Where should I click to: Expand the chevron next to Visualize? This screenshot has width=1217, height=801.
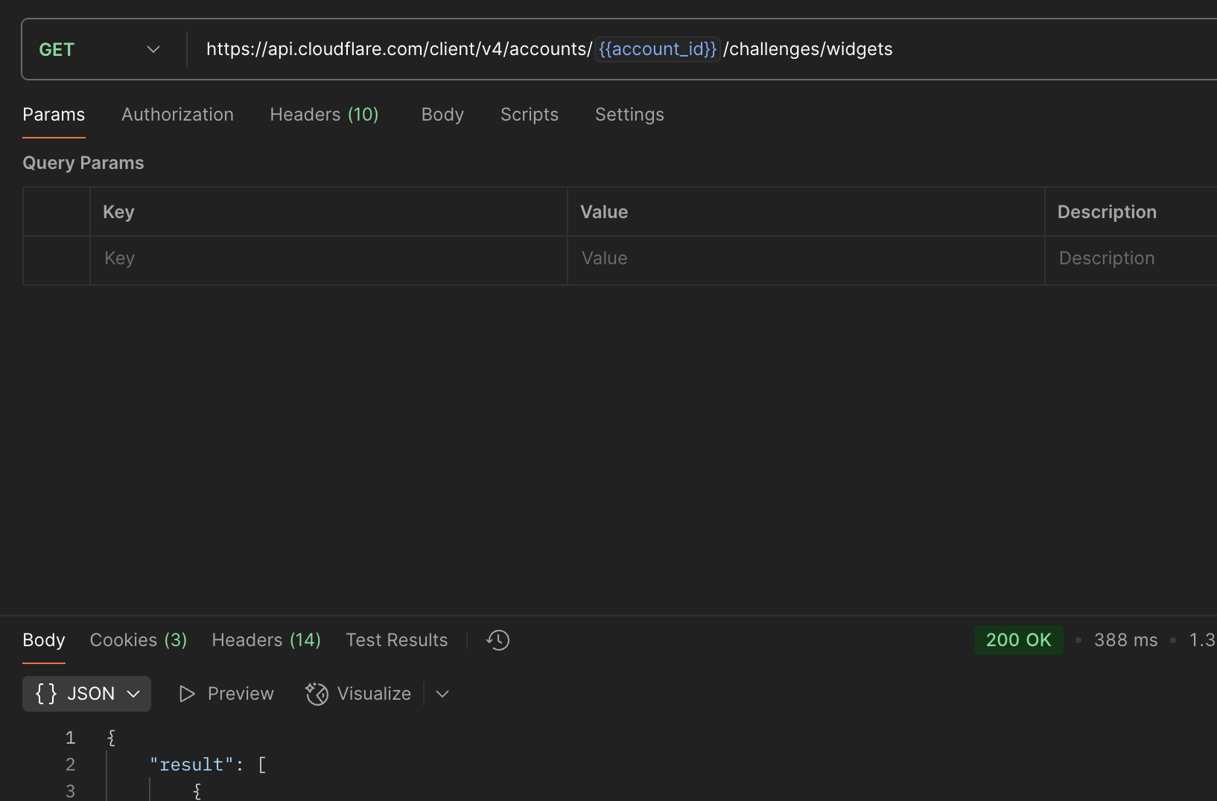(x=442, y=694)
